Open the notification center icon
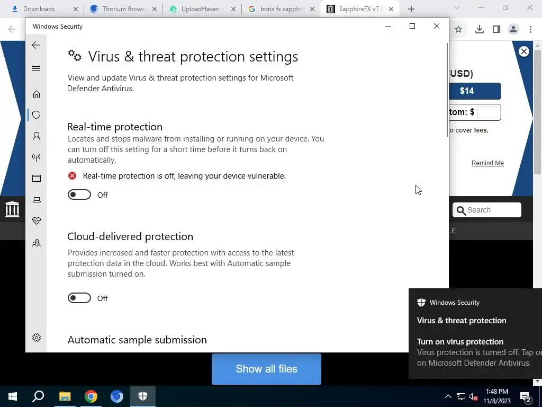The height and width of the screenshot is (407, 542). coord(526,396)
